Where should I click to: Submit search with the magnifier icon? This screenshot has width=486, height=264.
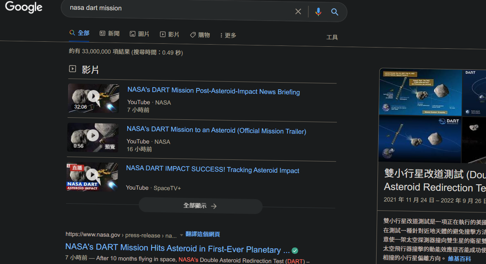334,12
